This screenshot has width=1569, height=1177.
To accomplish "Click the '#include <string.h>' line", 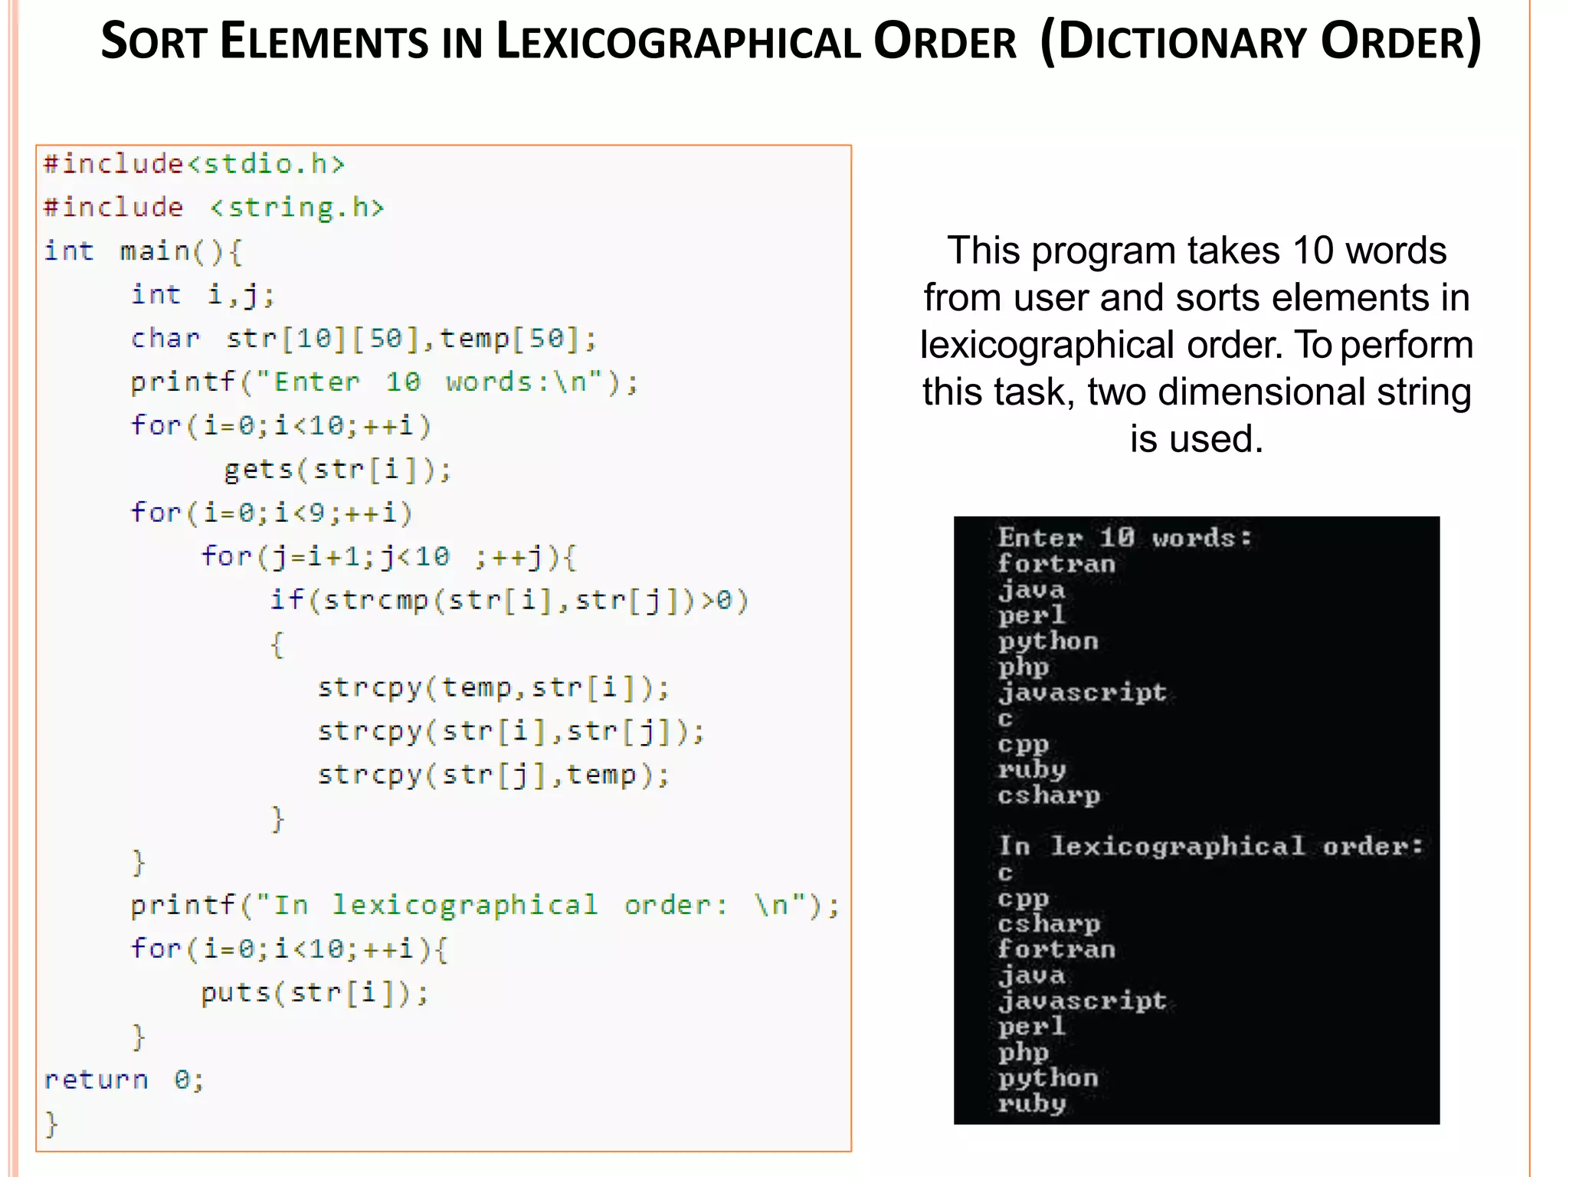I will 214,208.
